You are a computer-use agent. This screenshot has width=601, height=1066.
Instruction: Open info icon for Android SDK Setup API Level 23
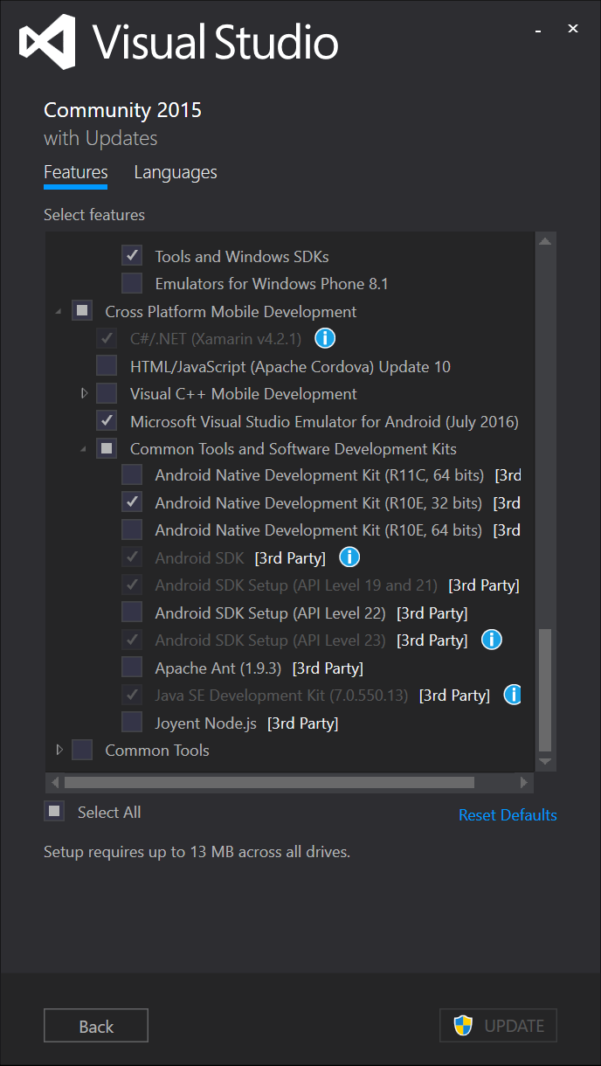click(492, 640)
